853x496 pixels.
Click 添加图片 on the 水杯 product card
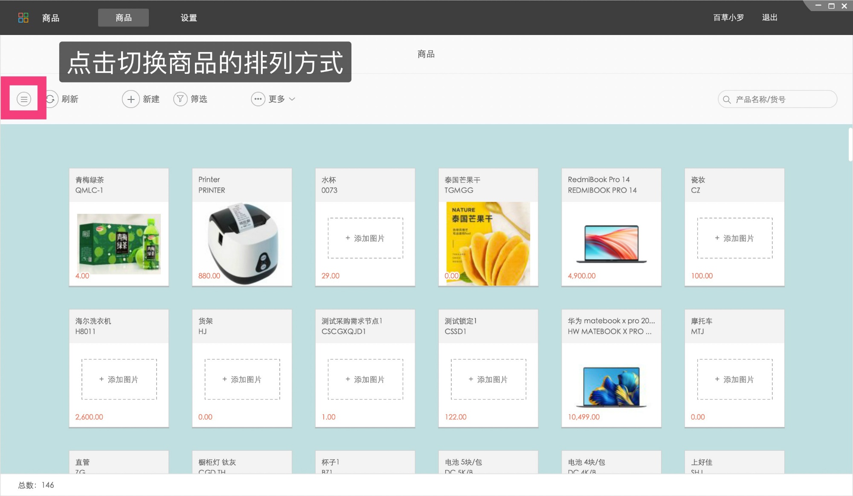tap(365, 238)
